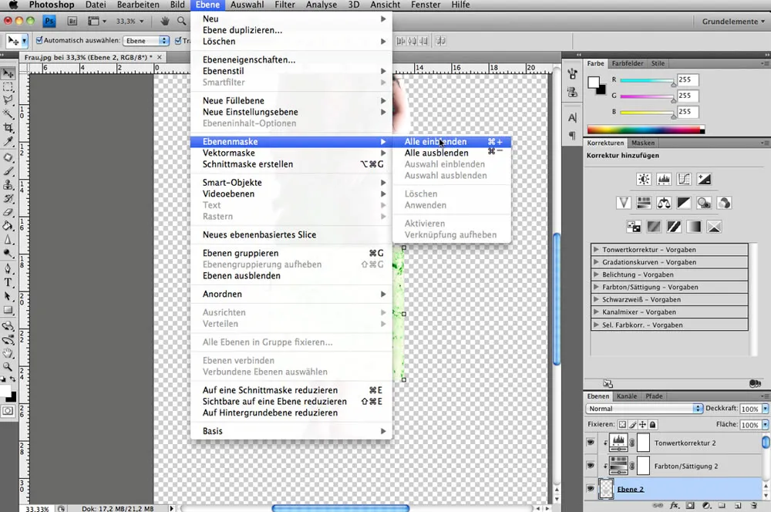This screenshot has width=771, height=512.
Task: Select the Lasso tool in the toolbar
Action: (8, 101)
